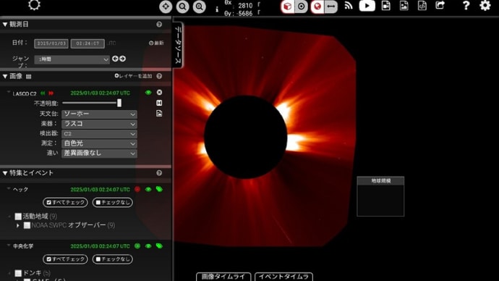Click the red status dot in ヘック row
This screenshot has height=281, width=499.
coord(137,189)
